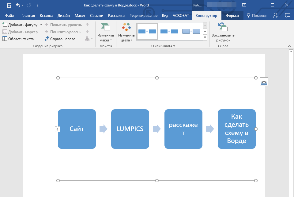Undo the last action
Viewport: 294px width, 197px height.
tap(18, 5)
